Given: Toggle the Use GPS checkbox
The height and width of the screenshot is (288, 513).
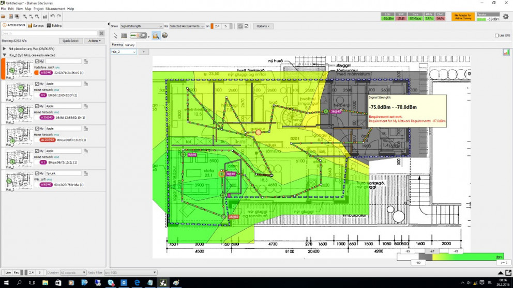Looking at the screenshot, I should point(496,36).
